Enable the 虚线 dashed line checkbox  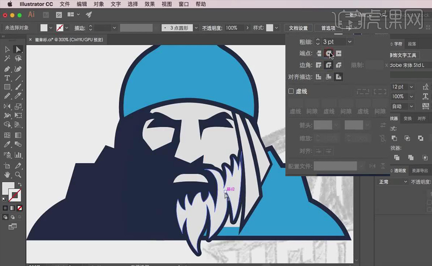coord(291,91)
